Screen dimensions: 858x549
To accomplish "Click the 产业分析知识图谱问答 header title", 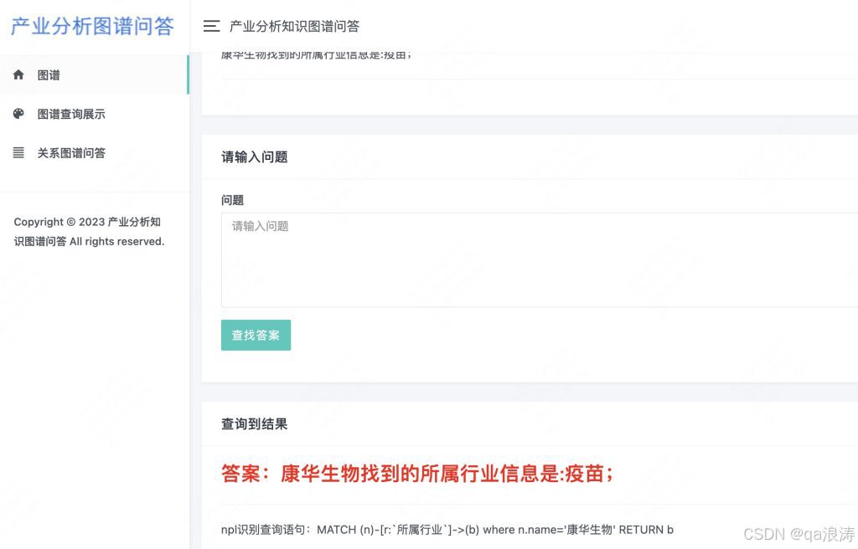I will pyautogui.click(x=294, y=26).
